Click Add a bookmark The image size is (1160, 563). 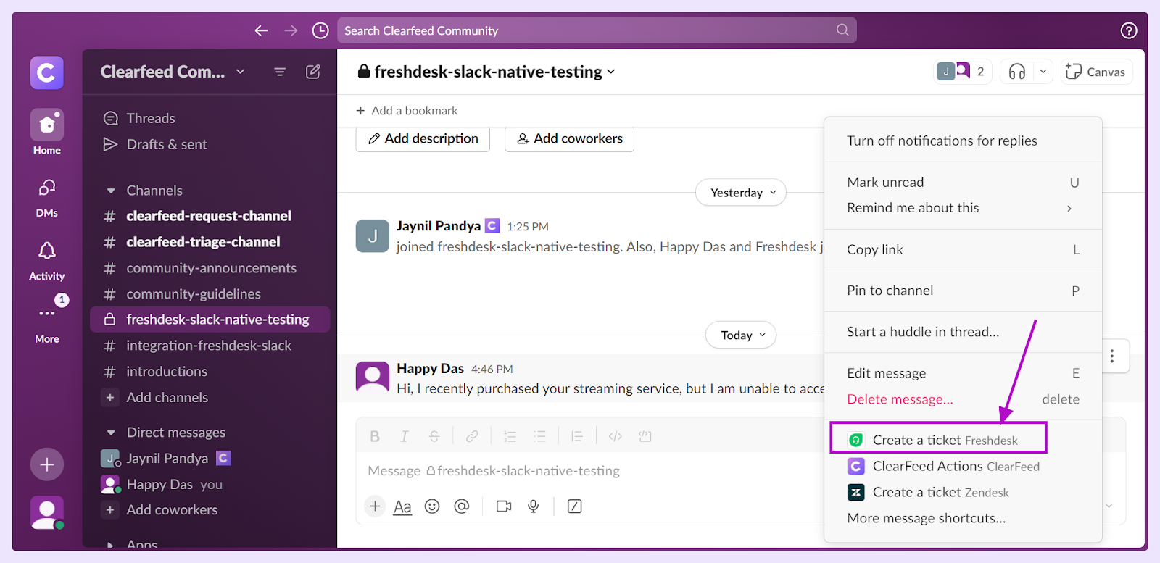point(407,110)
